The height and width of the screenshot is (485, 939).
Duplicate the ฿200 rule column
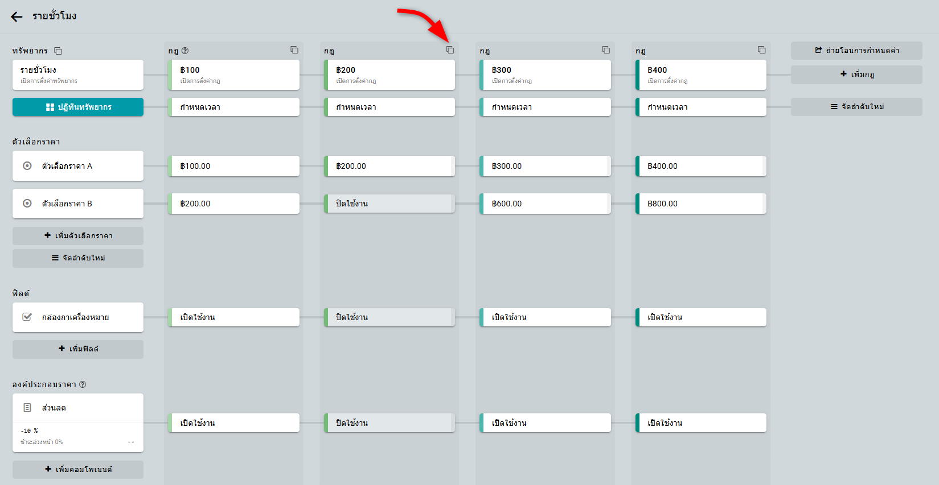450,50
